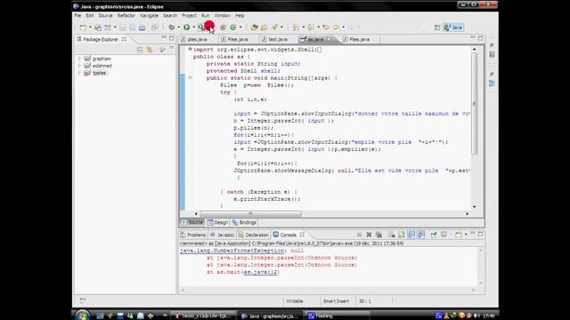
Task: Switch to the Bindings tab
Action: [244, 222]
